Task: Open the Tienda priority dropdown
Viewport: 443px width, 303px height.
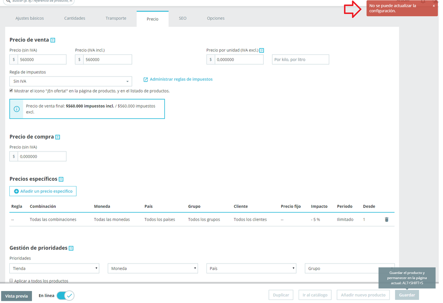Action: coord(54,268)
